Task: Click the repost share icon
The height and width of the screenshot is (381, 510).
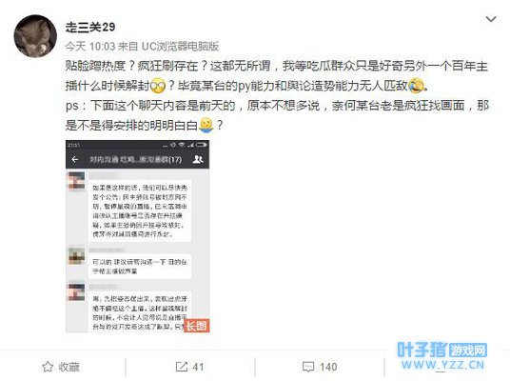Action: [182, 367]
